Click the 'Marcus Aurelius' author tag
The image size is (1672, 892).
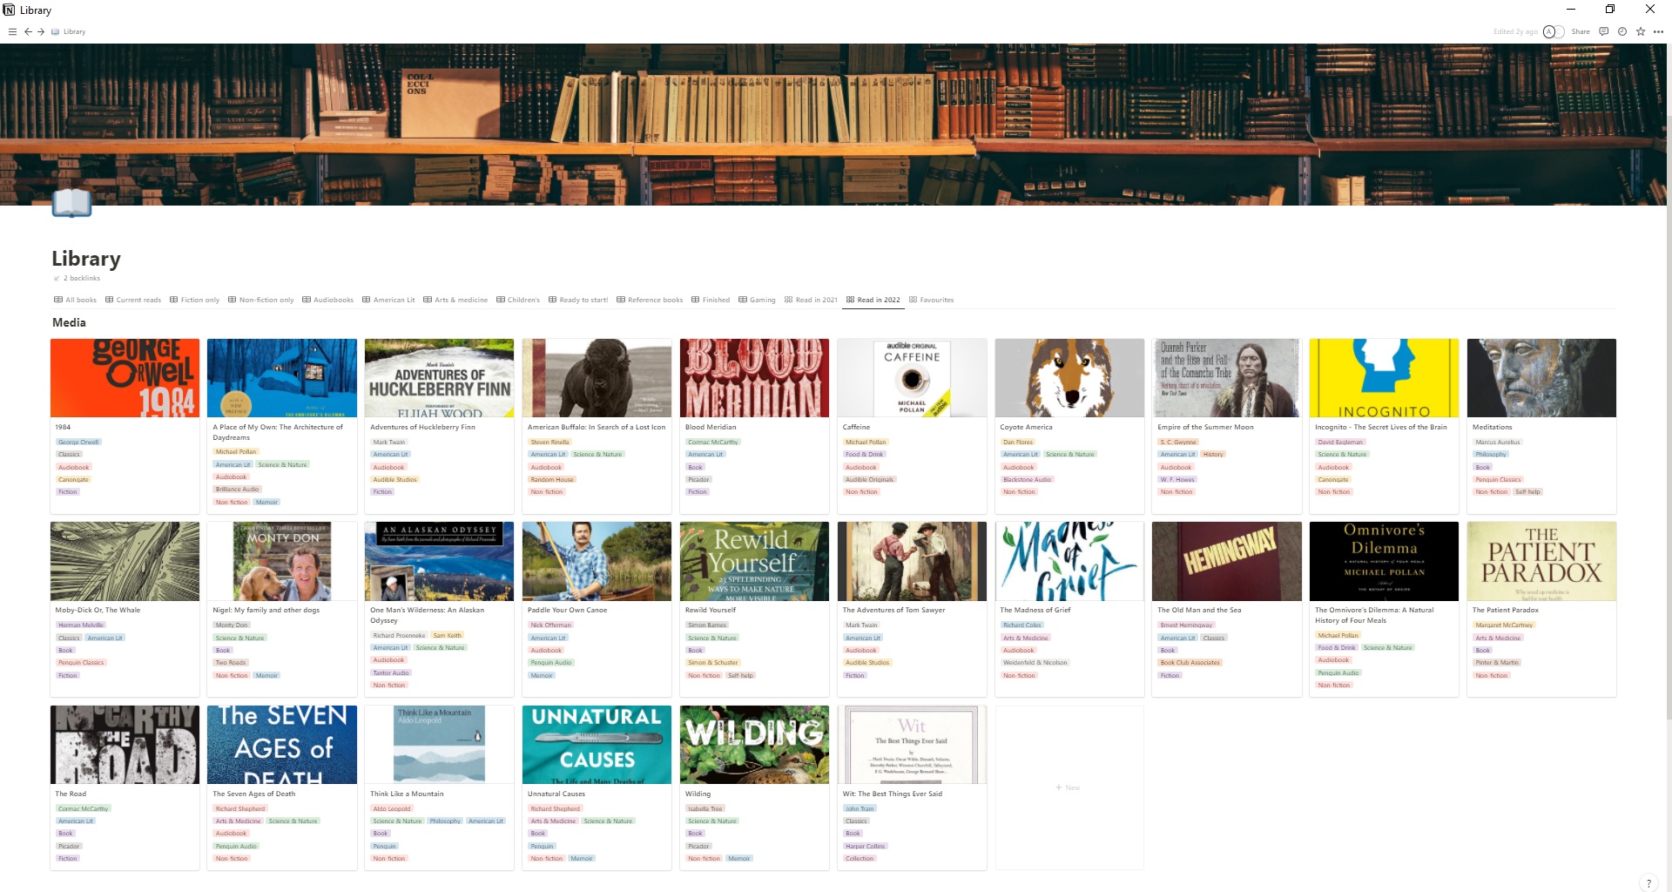(x=1498, y=443)
